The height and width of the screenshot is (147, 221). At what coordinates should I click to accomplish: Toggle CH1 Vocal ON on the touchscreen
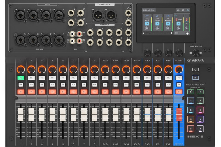(147, 23)
